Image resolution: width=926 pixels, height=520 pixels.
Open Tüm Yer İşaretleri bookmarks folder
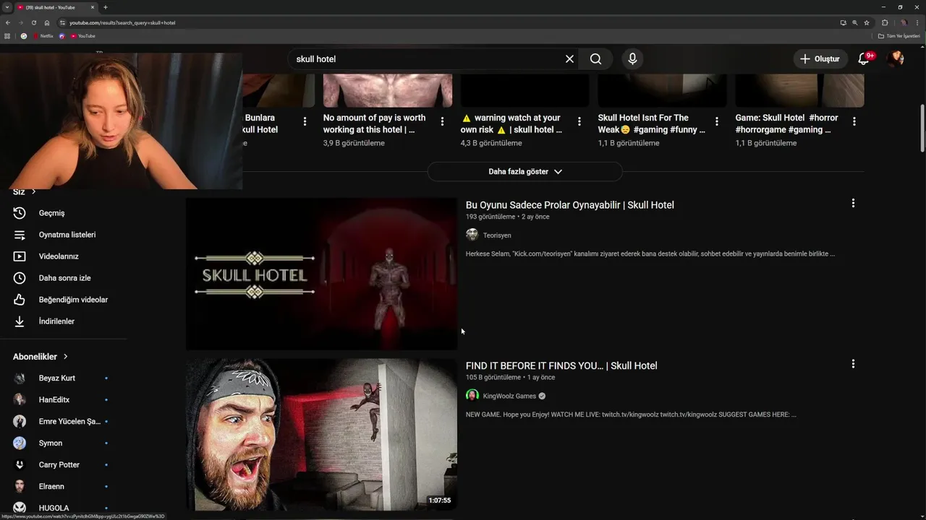click(x=899, y=35)
